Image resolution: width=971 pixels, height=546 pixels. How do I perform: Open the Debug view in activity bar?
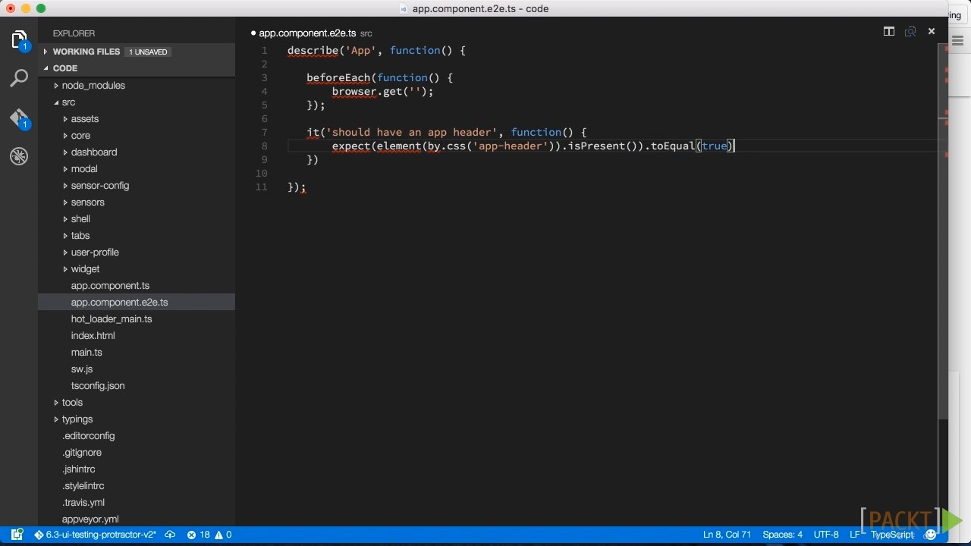coord(19,156)
